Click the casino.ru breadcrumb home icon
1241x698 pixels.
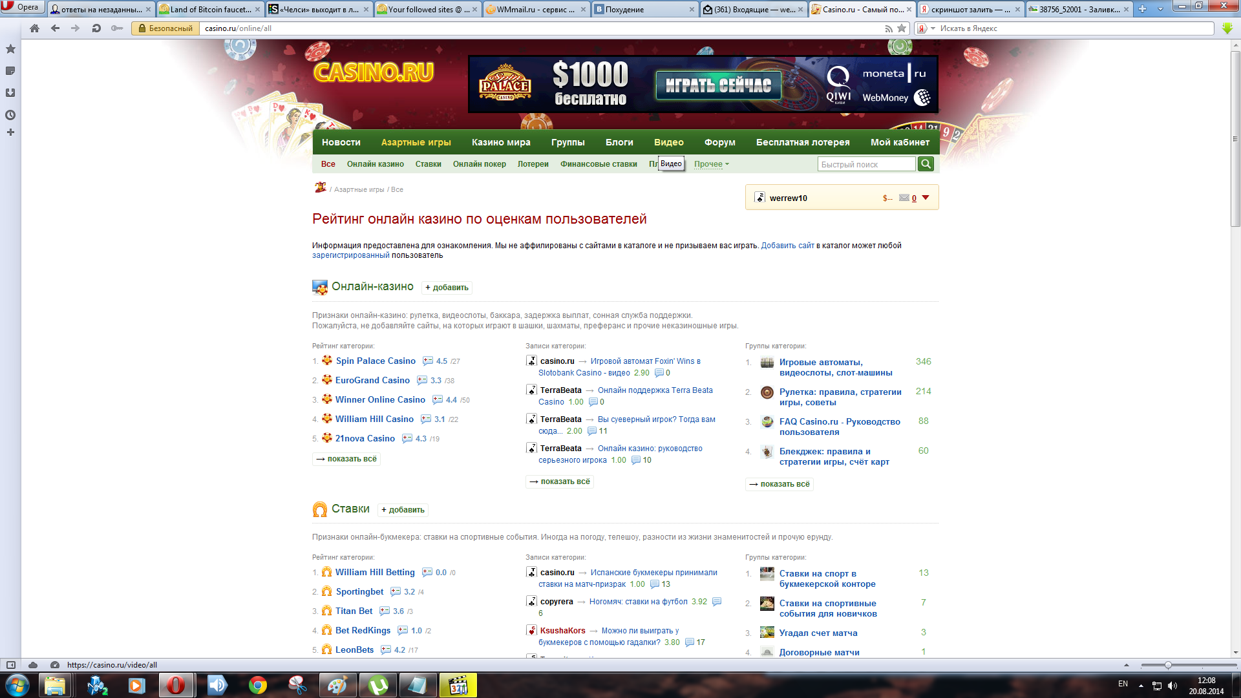tap(320, 188)
